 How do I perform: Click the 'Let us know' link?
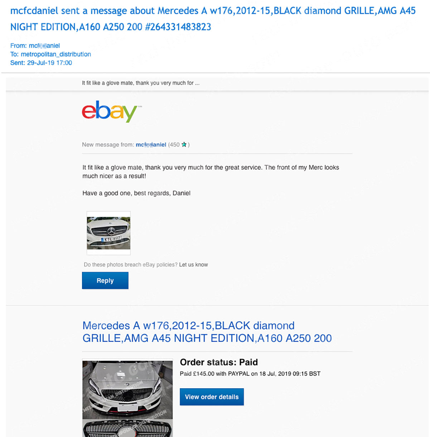pyautogui.click(x=193, y=265)
